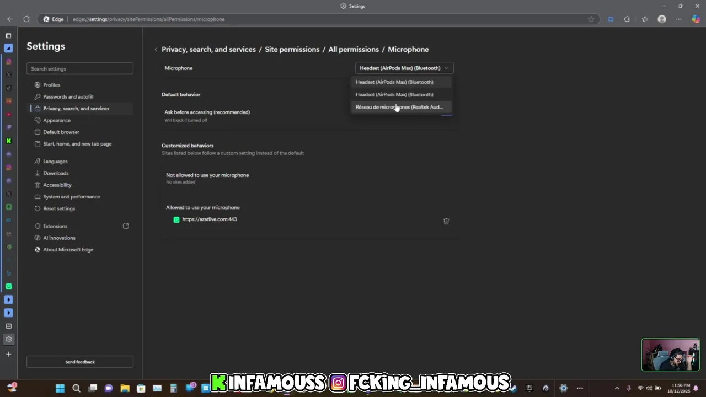The height and width of the screenshot is (397, 706).
Task: Remove azarlive.com with the trash icon
Action: click(x=446, y=221)
